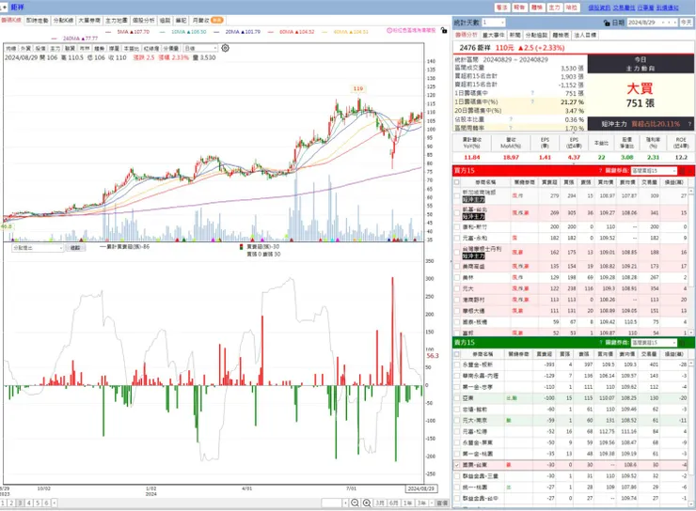Tick the 元富-永和 row checkbox
696x511 pixels.
457,238
